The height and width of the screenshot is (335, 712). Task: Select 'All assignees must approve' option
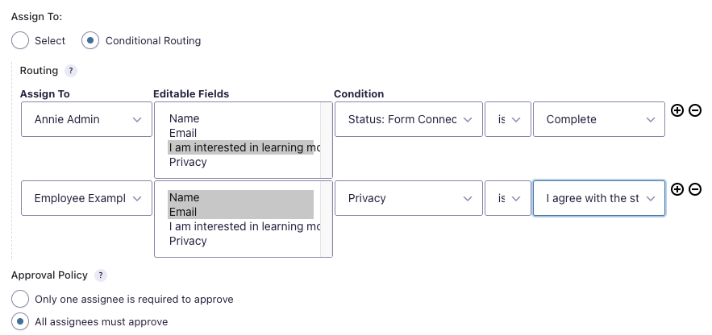point(20,321)
